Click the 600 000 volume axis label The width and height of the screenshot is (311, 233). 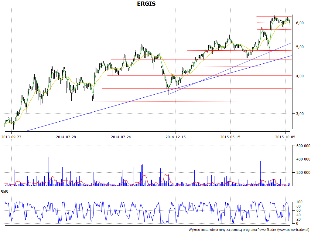(303, 146)
